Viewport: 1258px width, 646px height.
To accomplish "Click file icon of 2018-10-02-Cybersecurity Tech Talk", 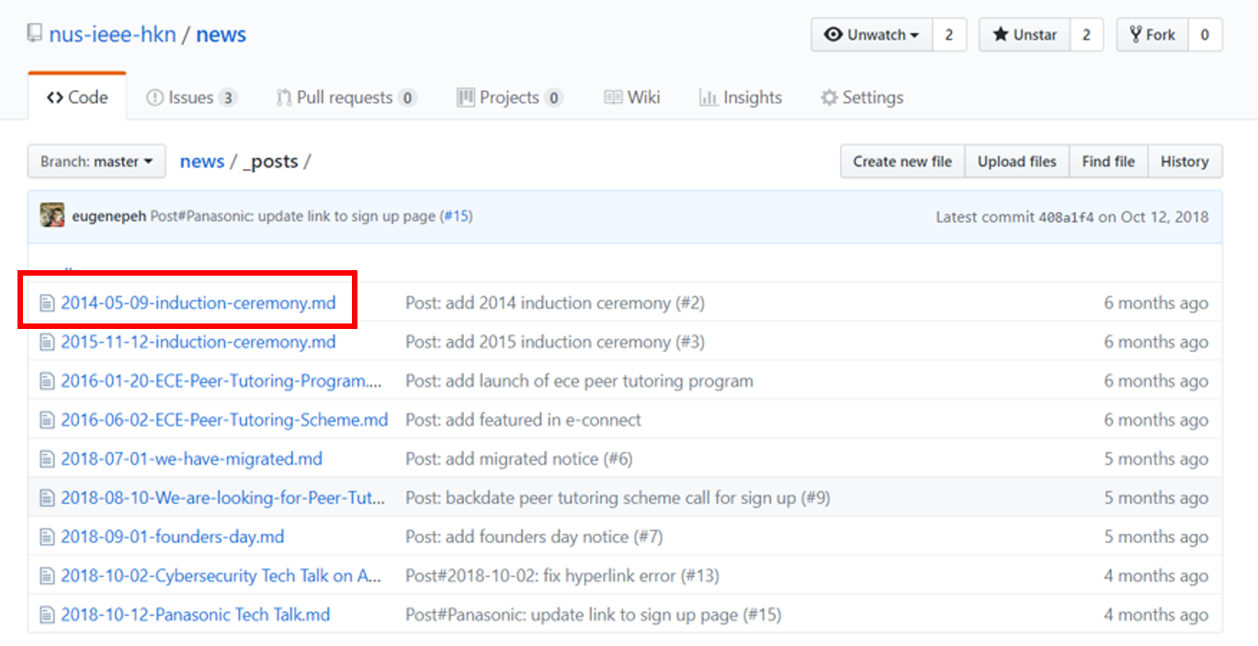I will pyautogui.click(x=47, y=576).
